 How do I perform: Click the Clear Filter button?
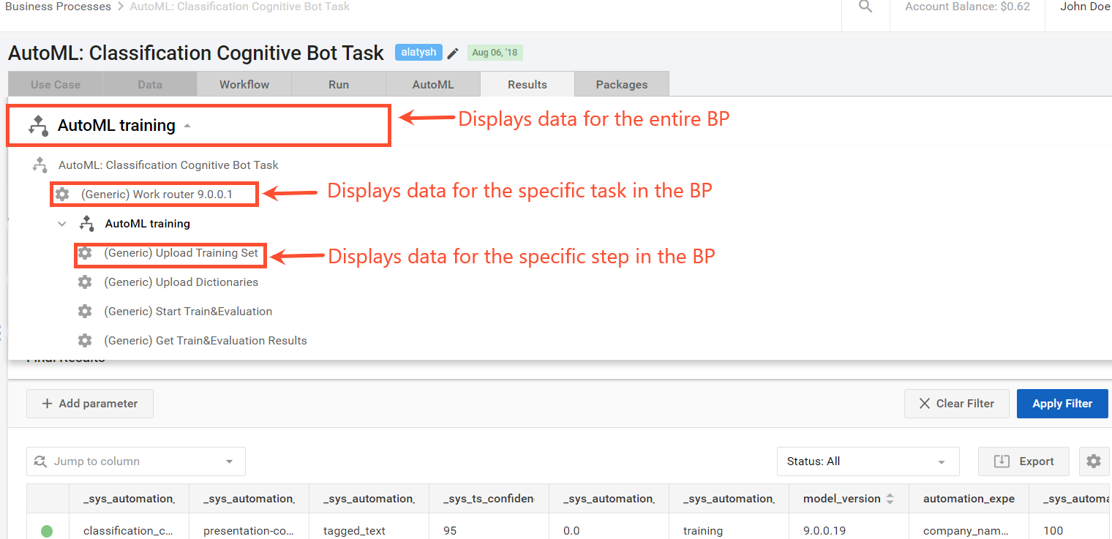click(957, 404)
